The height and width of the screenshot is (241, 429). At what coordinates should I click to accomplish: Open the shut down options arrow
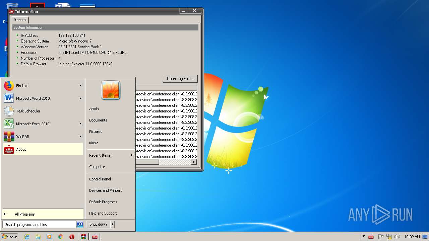coord(113,224)
